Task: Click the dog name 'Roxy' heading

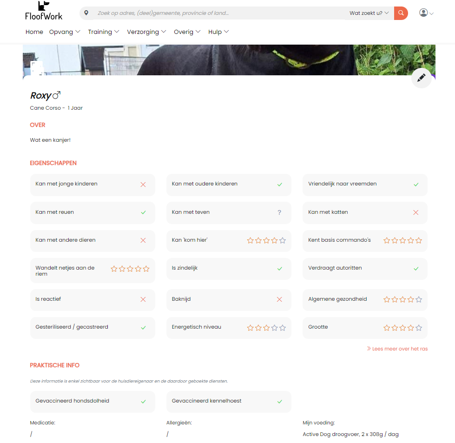Action: pyautogui.click(x=40, y=95)
